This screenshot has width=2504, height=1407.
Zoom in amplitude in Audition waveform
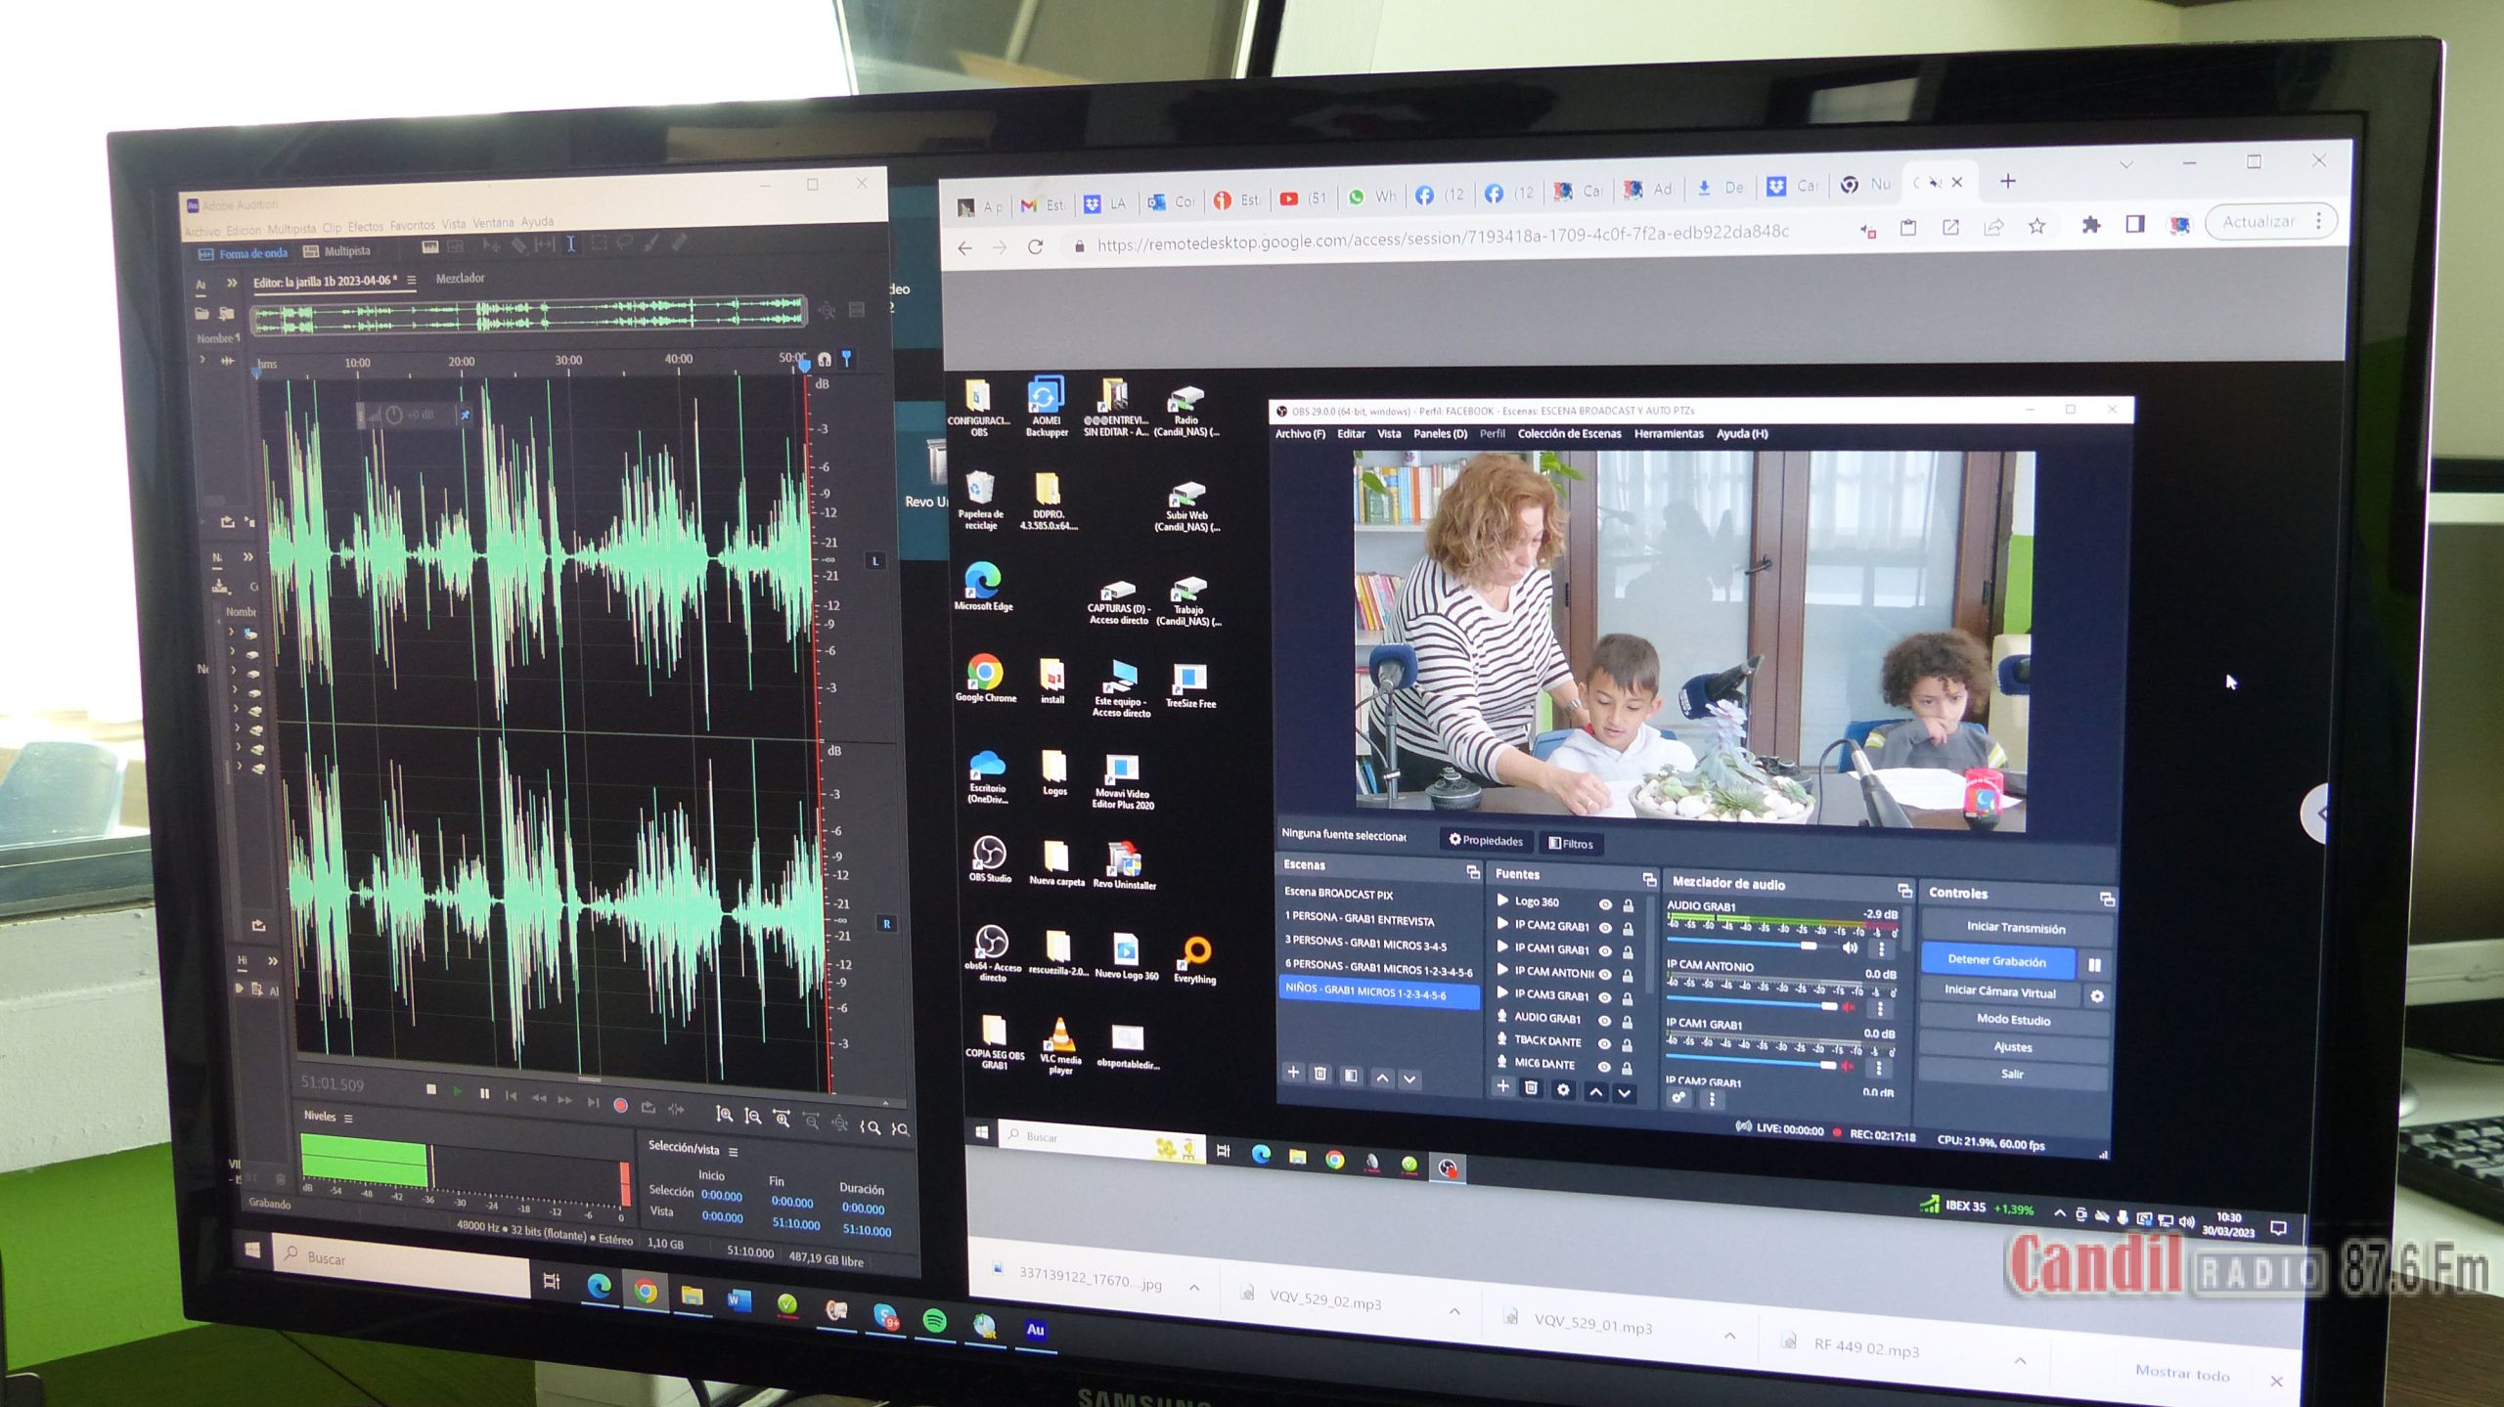(725, 1114)
